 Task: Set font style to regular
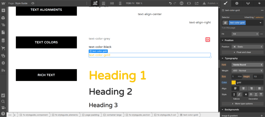[234, 94]
